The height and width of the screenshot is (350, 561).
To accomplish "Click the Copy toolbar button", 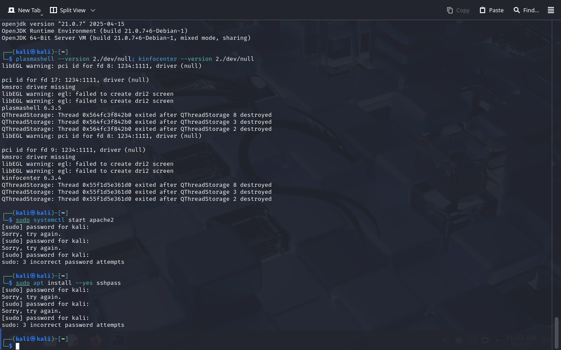I will (458, 10).
